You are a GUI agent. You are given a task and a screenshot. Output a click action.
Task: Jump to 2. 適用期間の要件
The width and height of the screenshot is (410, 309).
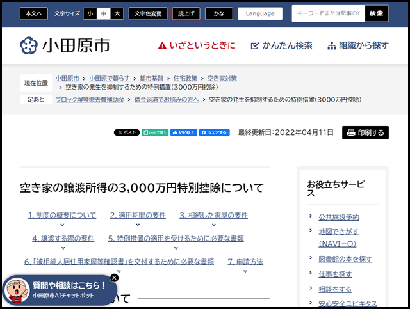[138, 215]
